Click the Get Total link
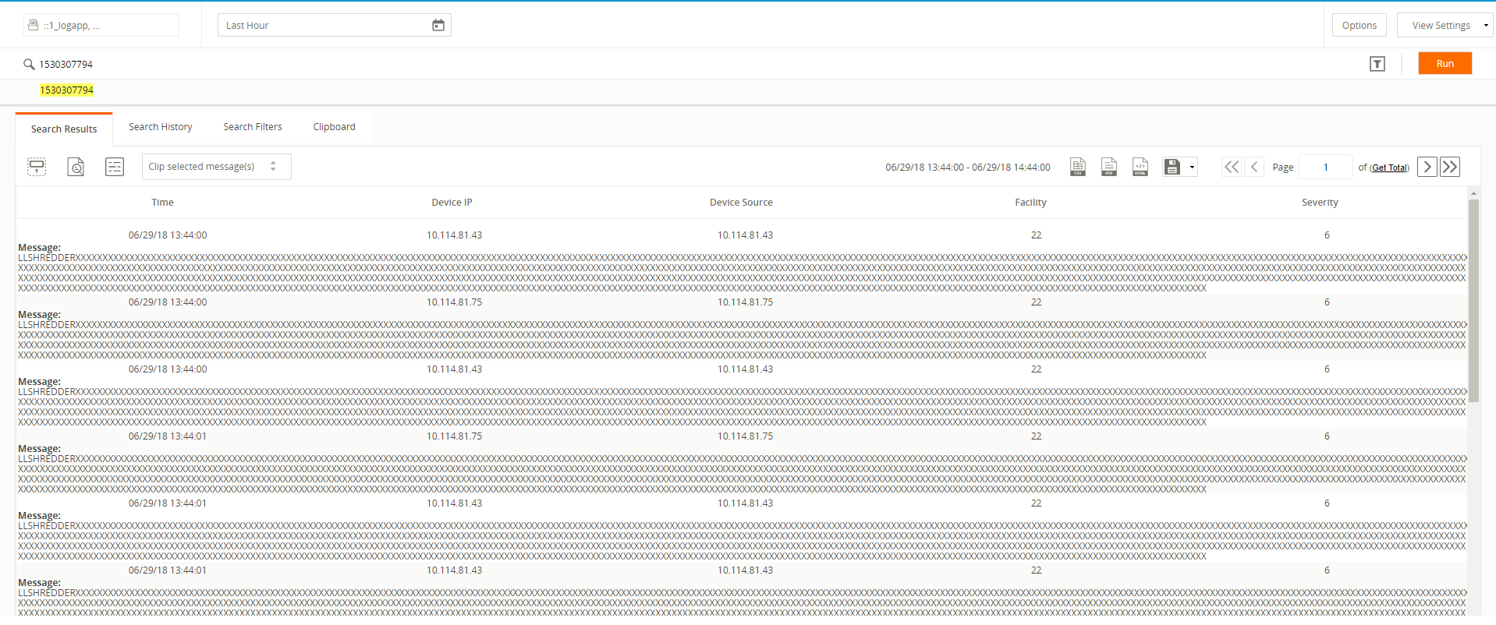Screen dimensions: 1496x625 coord(1390,168)
